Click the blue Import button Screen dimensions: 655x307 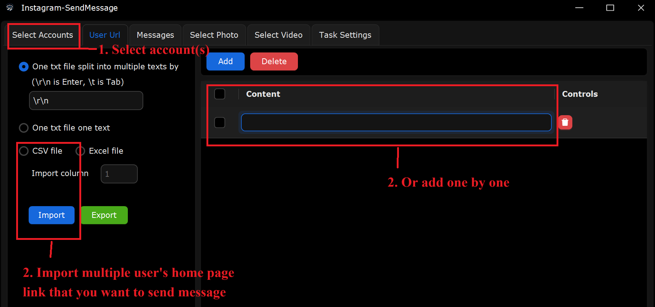51,215
